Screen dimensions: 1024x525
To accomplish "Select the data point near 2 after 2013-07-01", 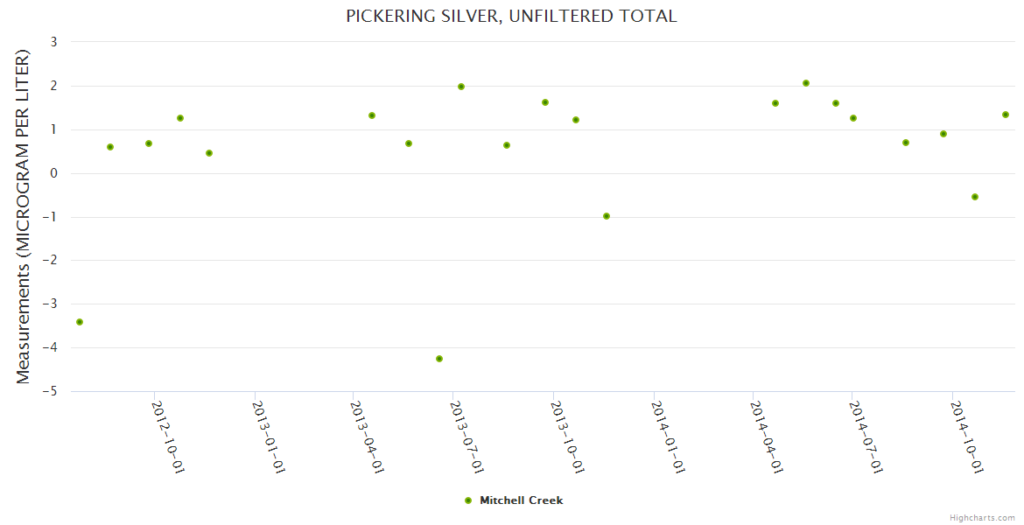I will tap(461, 87).
